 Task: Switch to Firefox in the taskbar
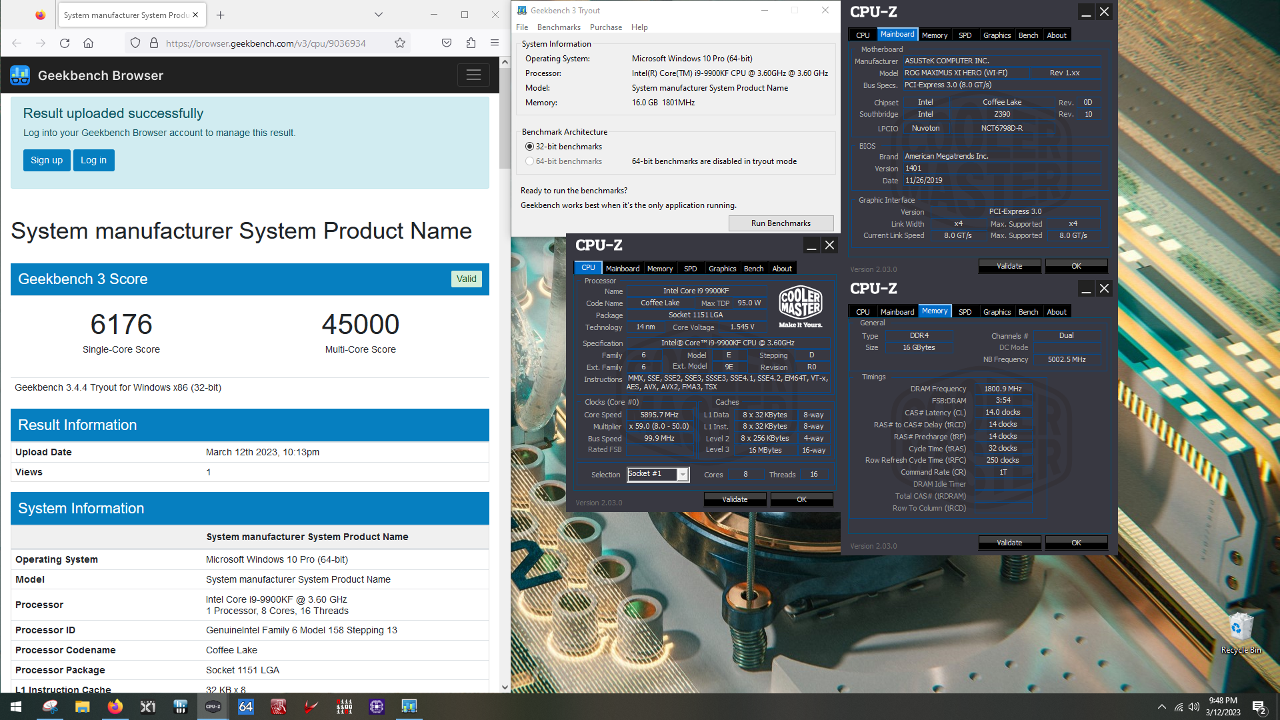115,707
